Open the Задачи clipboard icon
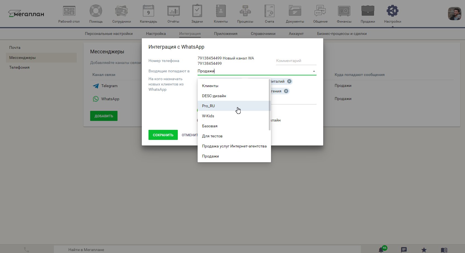The height and width of the screenshot is (253, 465). [197, 11]
